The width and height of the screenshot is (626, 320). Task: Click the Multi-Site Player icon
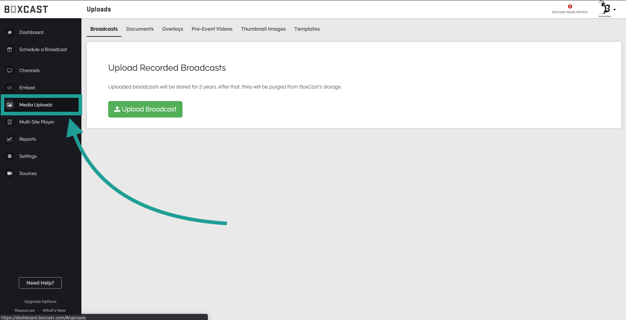click(10, 122)
